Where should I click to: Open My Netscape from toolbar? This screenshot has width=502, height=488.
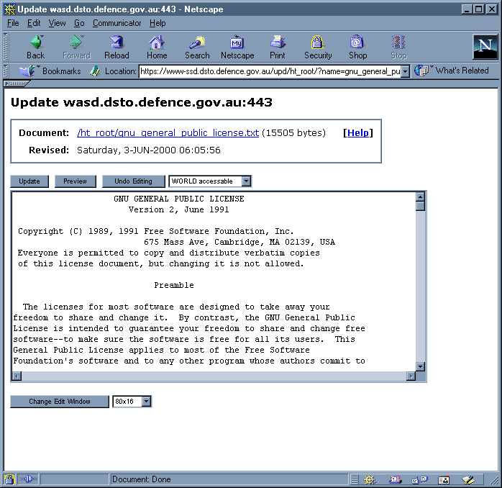coord(237,47)
